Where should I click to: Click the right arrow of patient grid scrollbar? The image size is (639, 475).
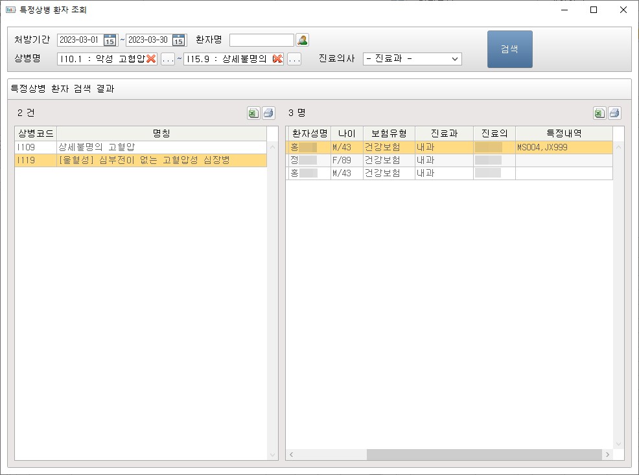(x=607, y=455)
